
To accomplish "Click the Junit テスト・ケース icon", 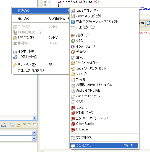I will [x=73, y=96].
